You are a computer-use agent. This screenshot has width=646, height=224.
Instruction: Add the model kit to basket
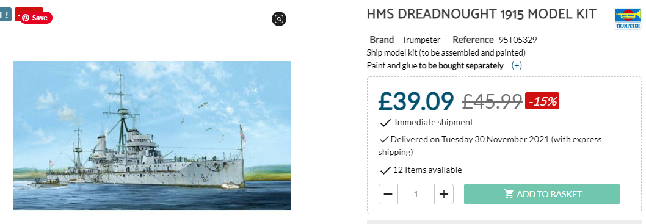click(x=542, y=194)
